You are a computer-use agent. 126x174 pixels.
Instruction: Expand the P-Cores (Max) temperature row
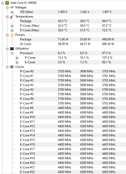tap(12, 26)
